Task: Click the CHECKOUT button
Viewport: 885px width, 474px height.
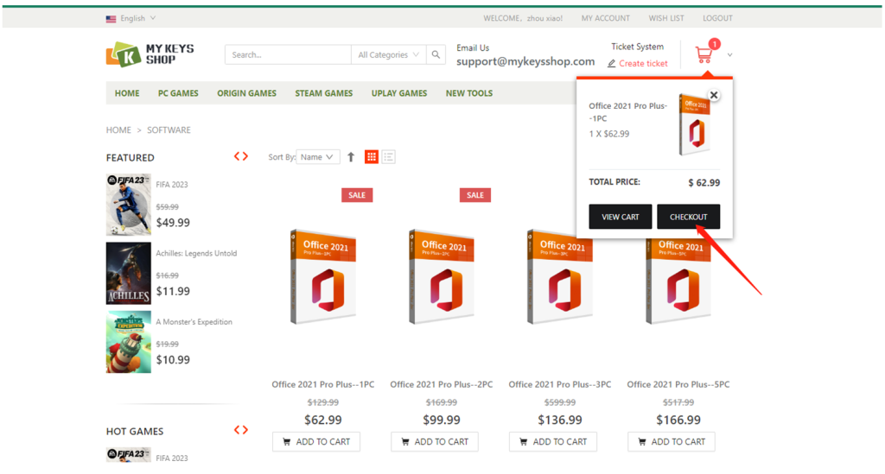Action: pyautogui.click(x=688, y=217)
